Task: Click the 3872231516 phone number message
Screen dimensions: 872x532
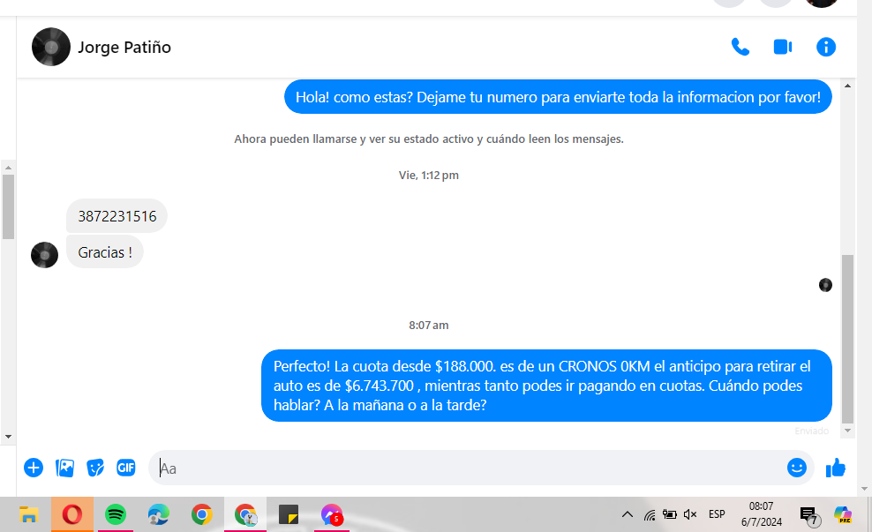Action: [x=117, y=216]
